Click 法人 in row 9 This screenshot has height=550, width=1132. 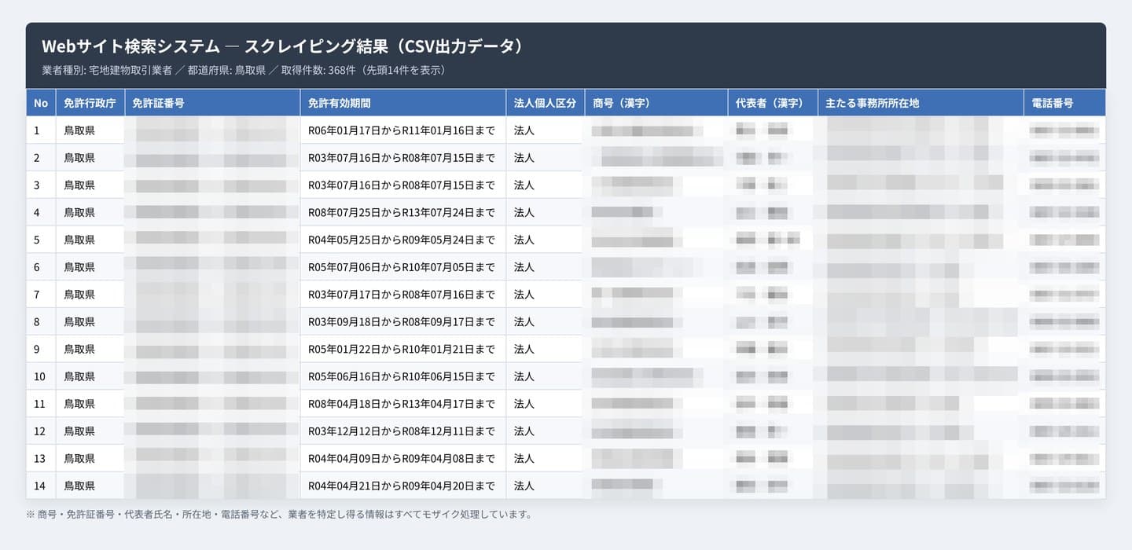coord(524,349)
